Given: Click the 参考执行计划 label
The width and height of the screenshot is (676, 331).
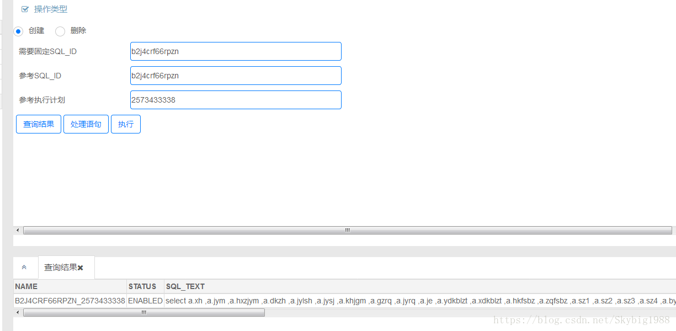Looking at the screenshot, I should pos(42,100).
